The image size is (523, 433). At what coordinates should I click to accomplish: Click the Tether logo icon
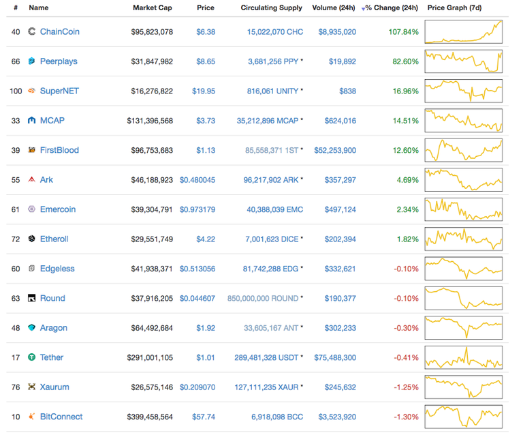[x=32, y=357]
